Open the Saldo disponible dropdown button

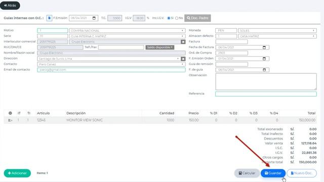[x=160, y=48]
